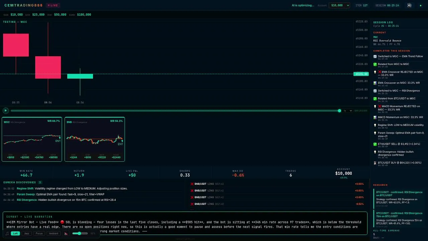This screenshot has height=241, width=428.
Task: Click the CEMTRADING888 logo
Action: (x=23, y=5)
